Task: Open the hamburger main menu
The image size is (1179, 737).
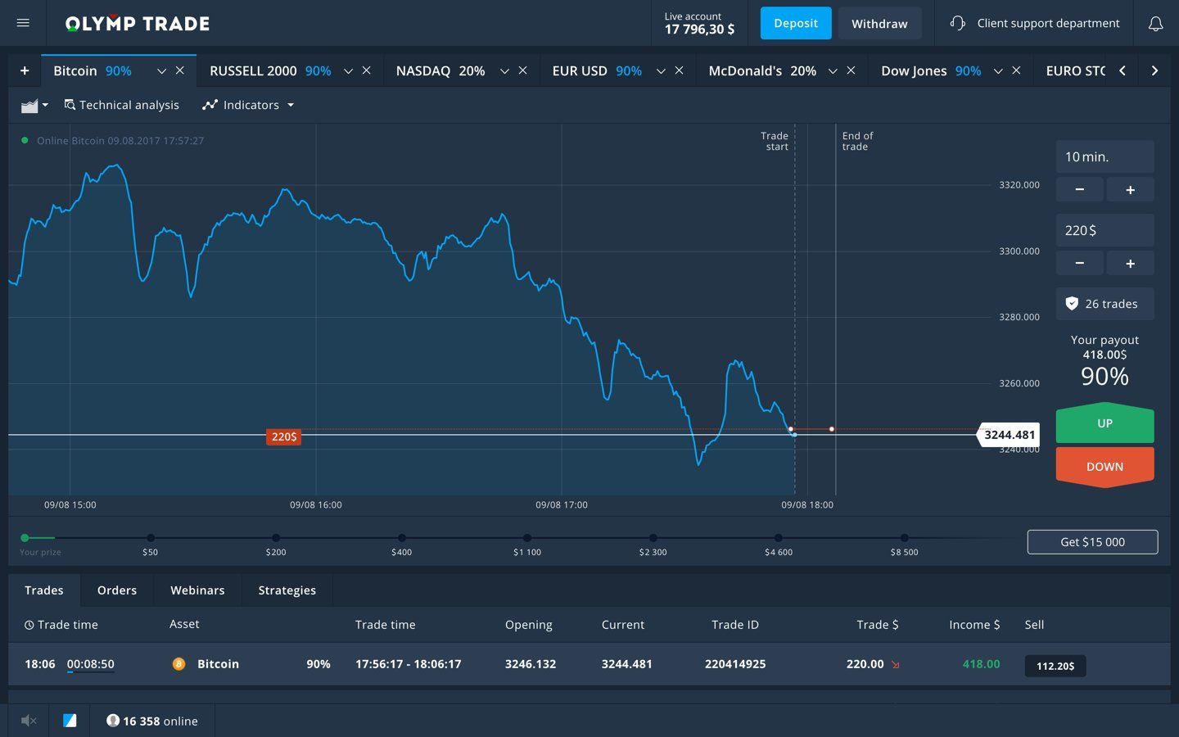Action: 23,23
